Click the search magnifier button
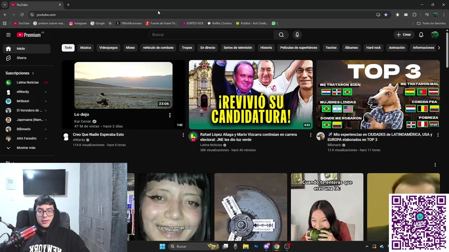 (x=281, y=35)
